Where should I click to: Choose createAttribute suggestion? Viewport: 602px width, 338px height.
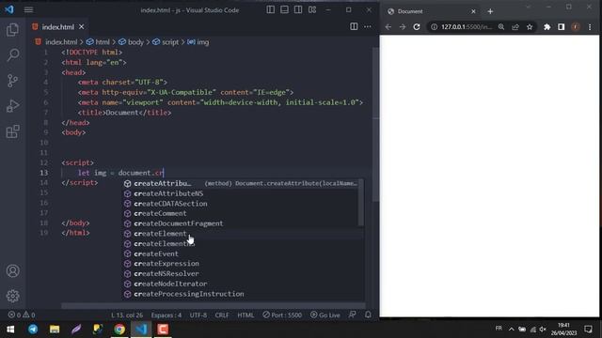pos(243,184)
